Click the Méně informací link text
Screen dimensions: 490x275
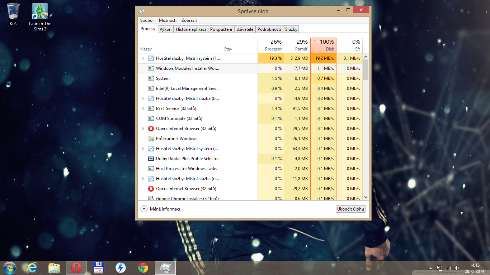point(165,209)
